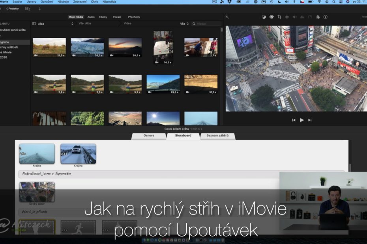Click the import media down arrow
This screenshot has width=367, height=244.
pyautogui.click(x=39, y=9)
